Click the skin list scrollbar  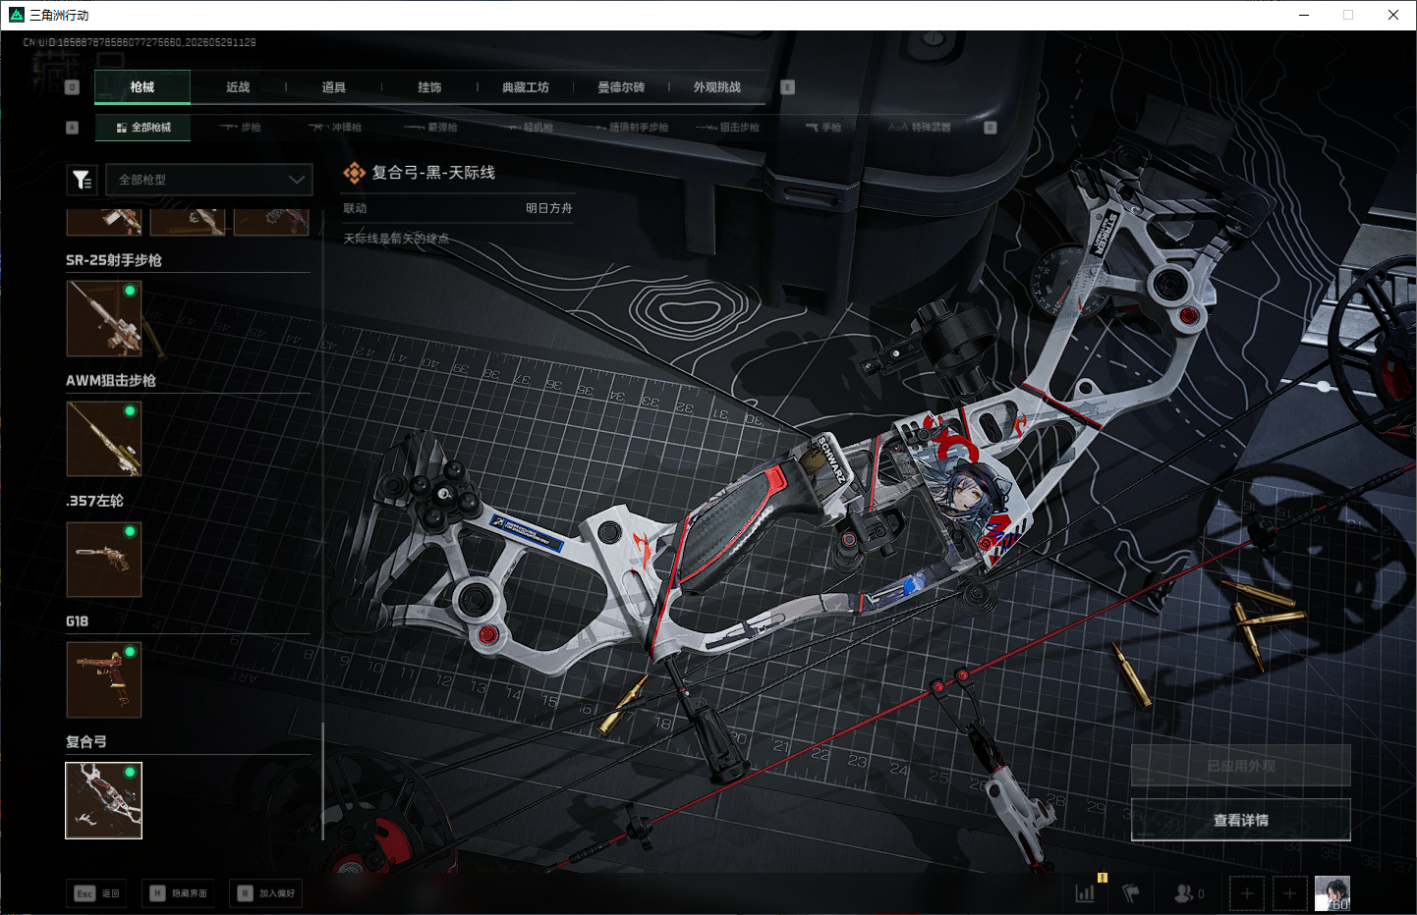click(322, 781)
